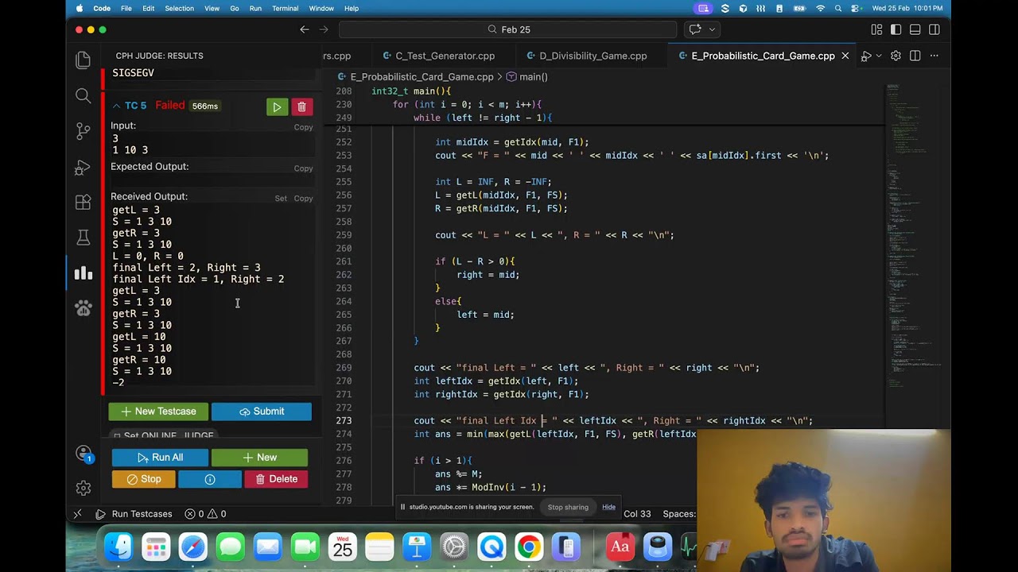The width and height of the screenshot is (1018, 572).
Task: Open the Run or Debug dropdown arrow
Action: [x=878, y=56]
